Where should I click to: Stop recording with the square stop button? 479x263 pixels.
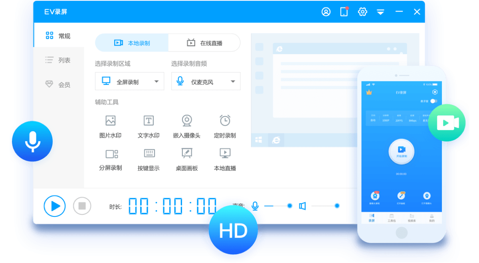tap(82, 206)
